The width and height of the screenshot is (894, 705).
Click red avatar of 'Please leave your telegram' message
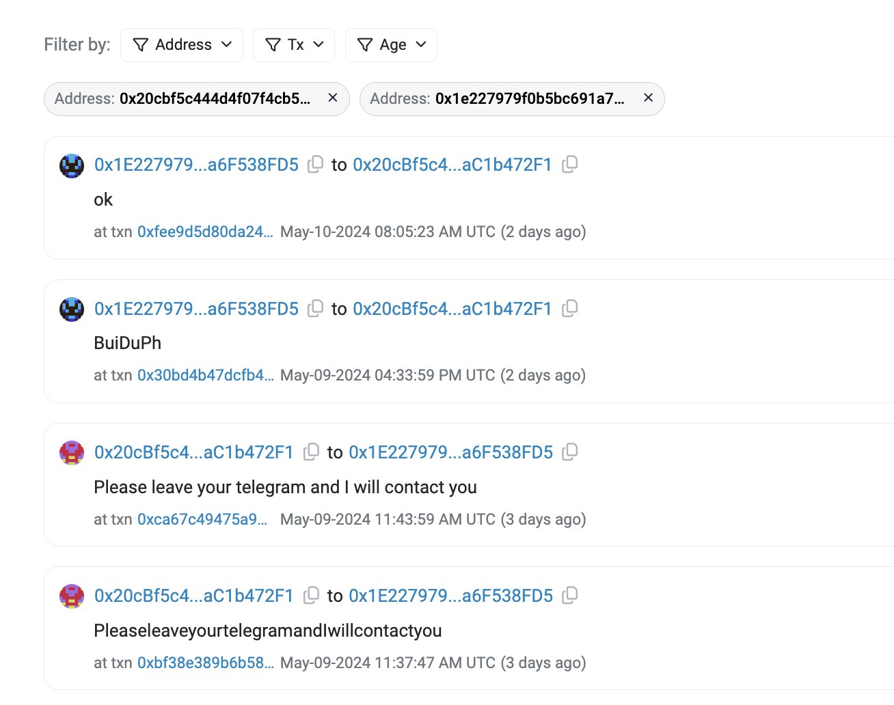72,453
